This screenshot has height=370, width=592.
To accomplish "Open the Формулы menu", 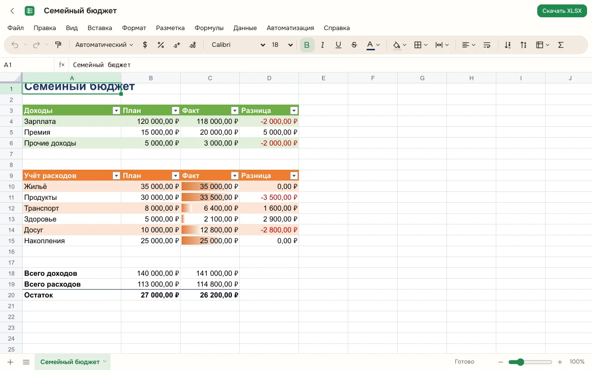I will [209, 28].
